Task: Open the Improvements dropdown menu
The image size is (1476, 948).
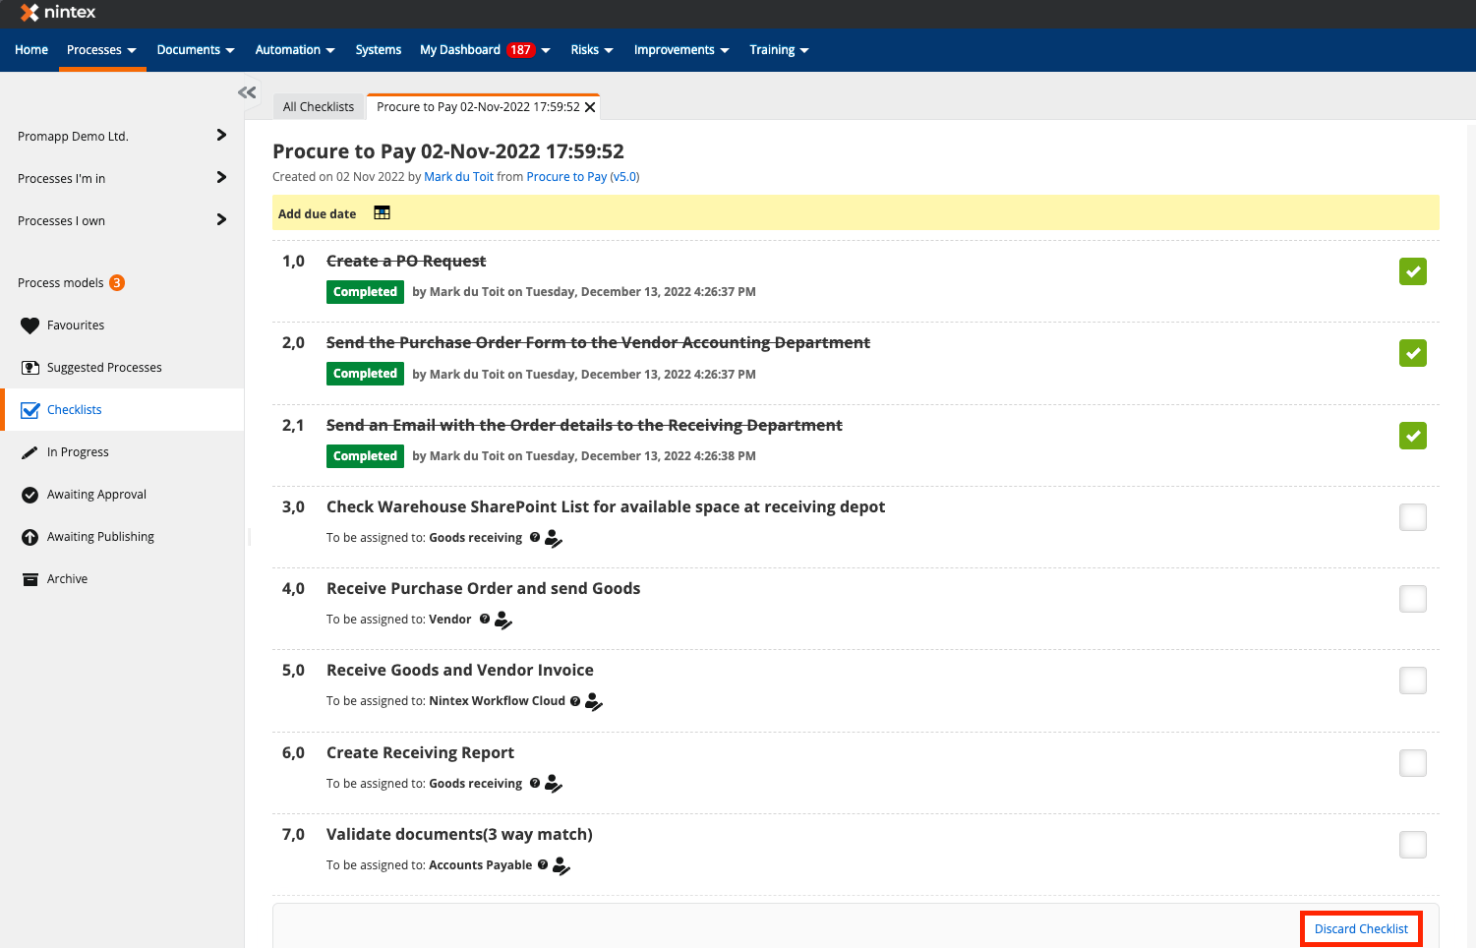Action: (681, 50)
